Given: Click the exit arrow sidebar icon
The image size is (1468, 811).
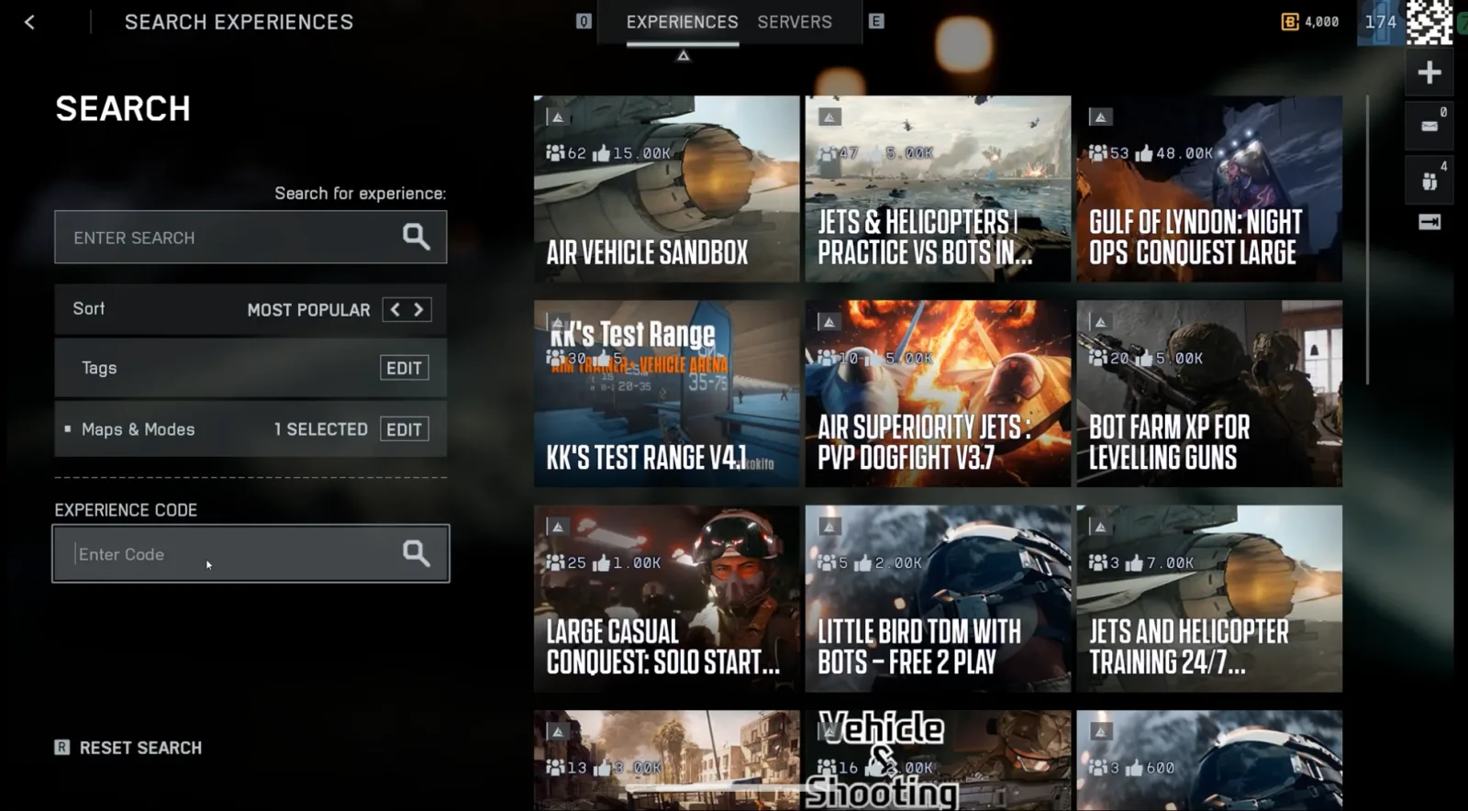Looking at the screenshot, I should click(1429, 222).
